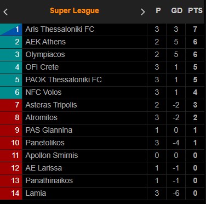Screen dimensions: 206x204
Task: Open PAOK Thessaloniki FC team page
Action: (x=64, y=80)
